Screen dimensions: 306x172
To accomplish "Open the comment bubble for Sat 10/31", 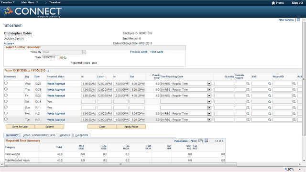I will pyautogui.click(x=6, y=101).
